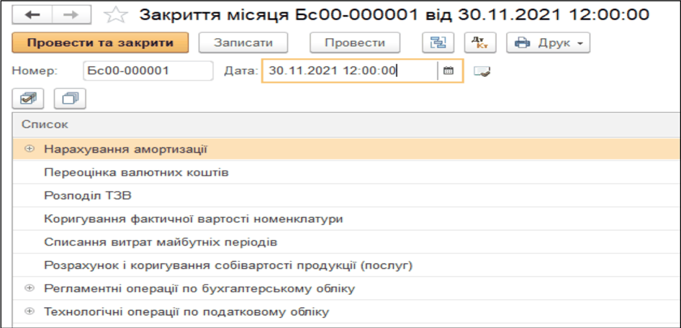Expand Регламентні операції по бухгалтерському обліку
681x328 pixels.
coord(29,288)
